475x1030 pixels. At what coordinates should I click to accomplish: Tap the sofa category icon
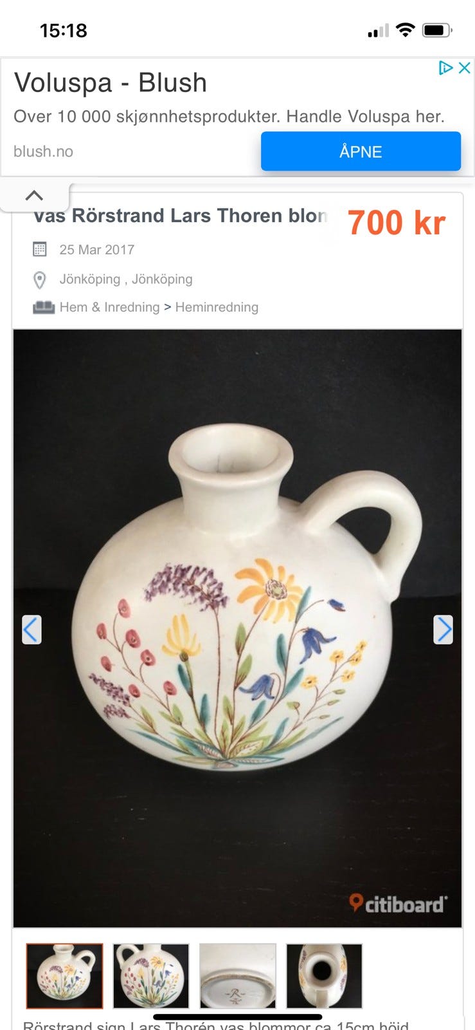44,307
